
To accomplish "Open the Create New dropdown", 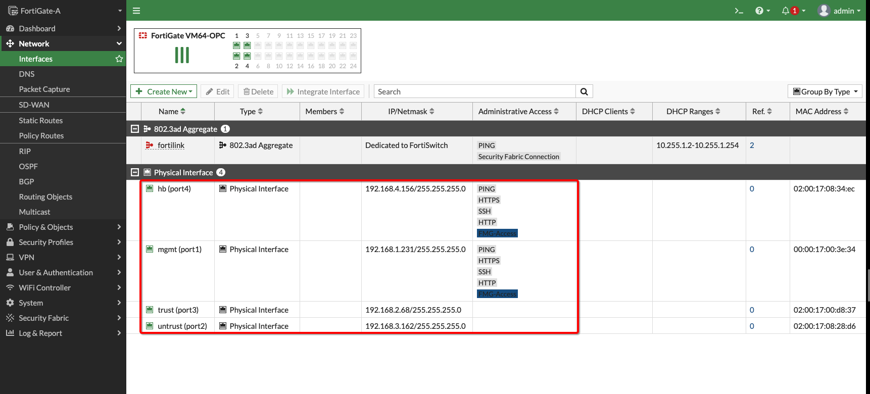I will (x=164, y=91).
